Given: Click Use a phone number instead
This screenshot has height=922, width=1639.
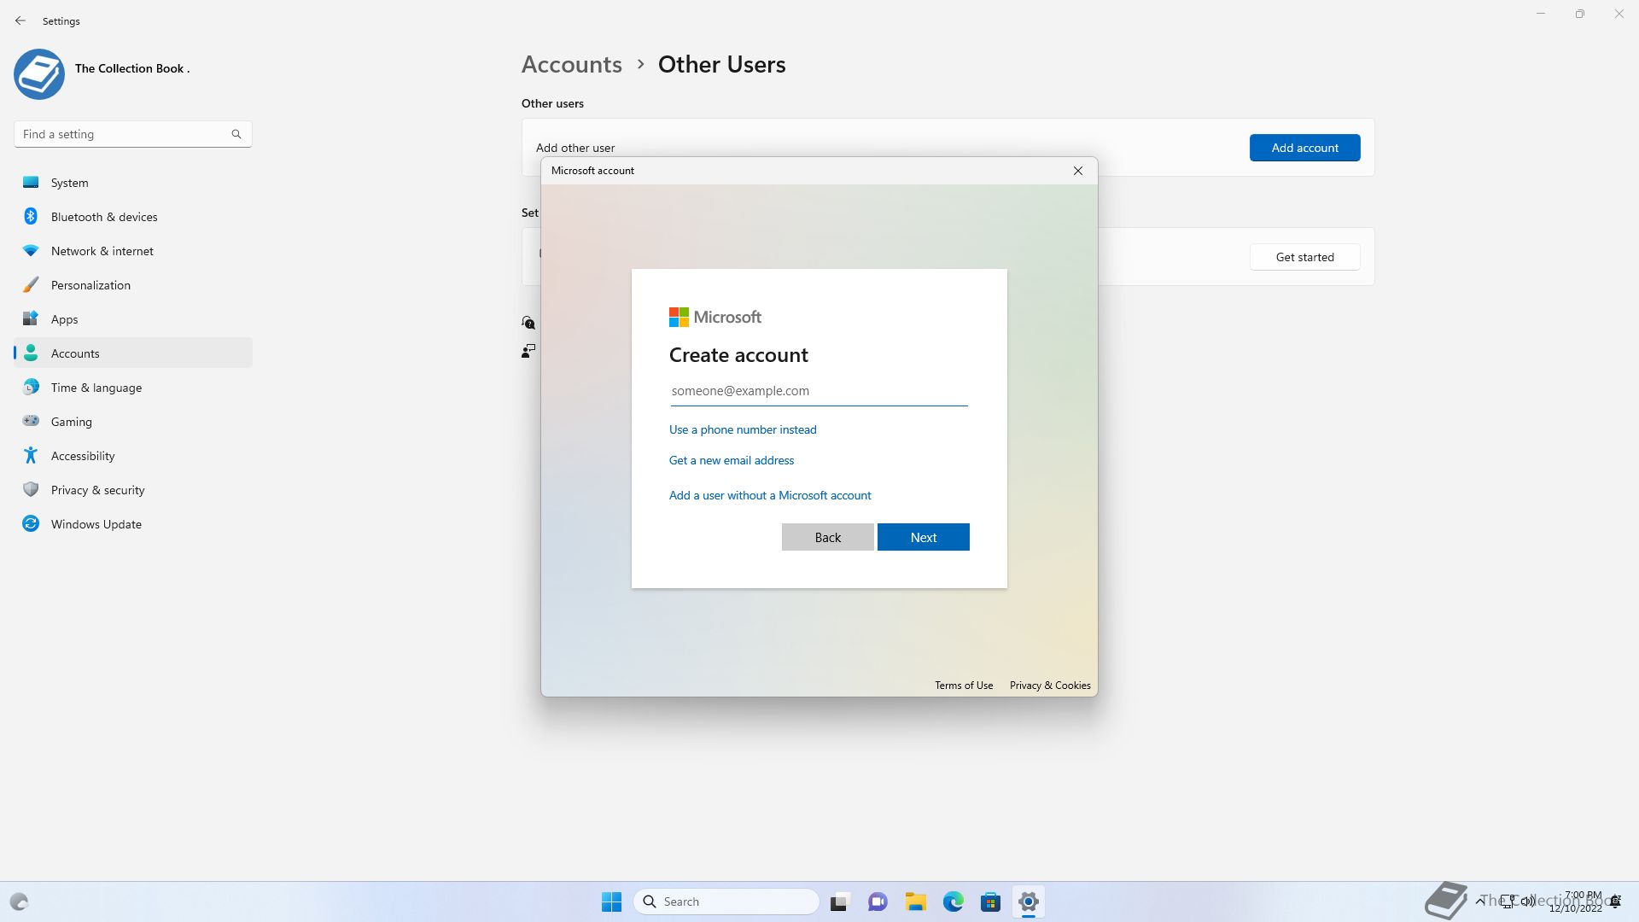Looking at the screenshot, I should [743, 429].
